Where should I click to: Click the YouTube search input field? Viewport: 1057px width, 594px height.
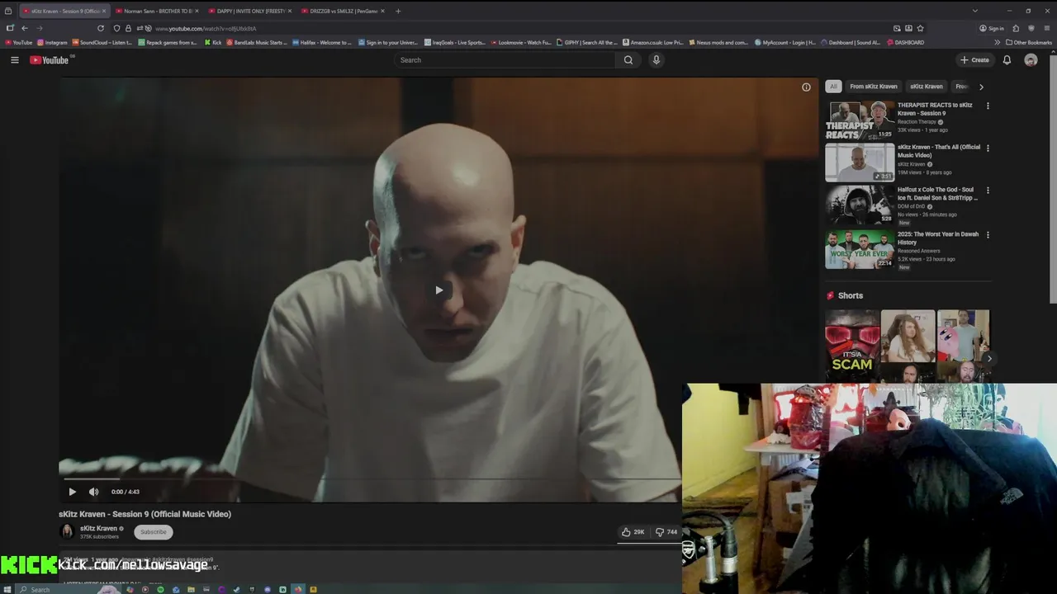(x=505, y=60)
